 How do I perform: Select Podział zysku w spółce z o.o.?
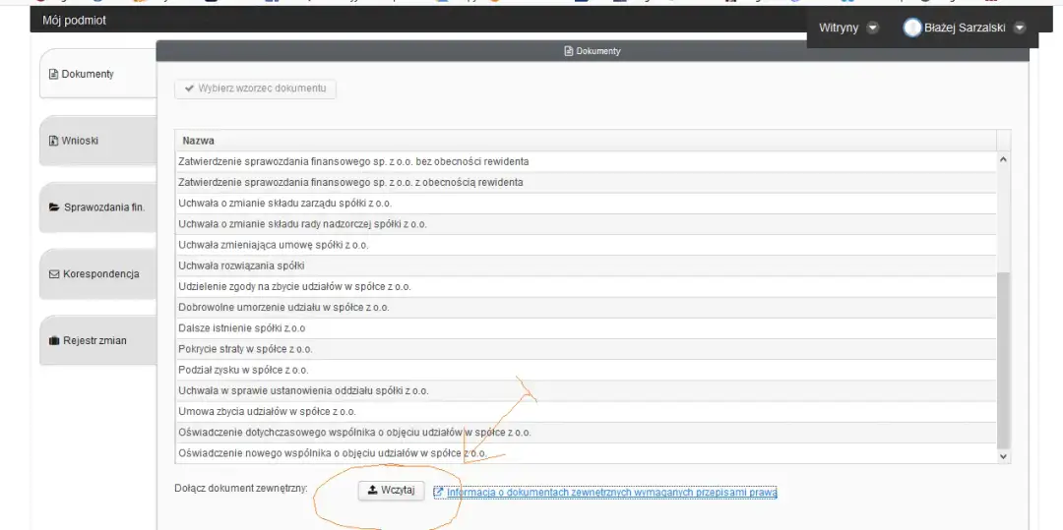coord(243,370)
